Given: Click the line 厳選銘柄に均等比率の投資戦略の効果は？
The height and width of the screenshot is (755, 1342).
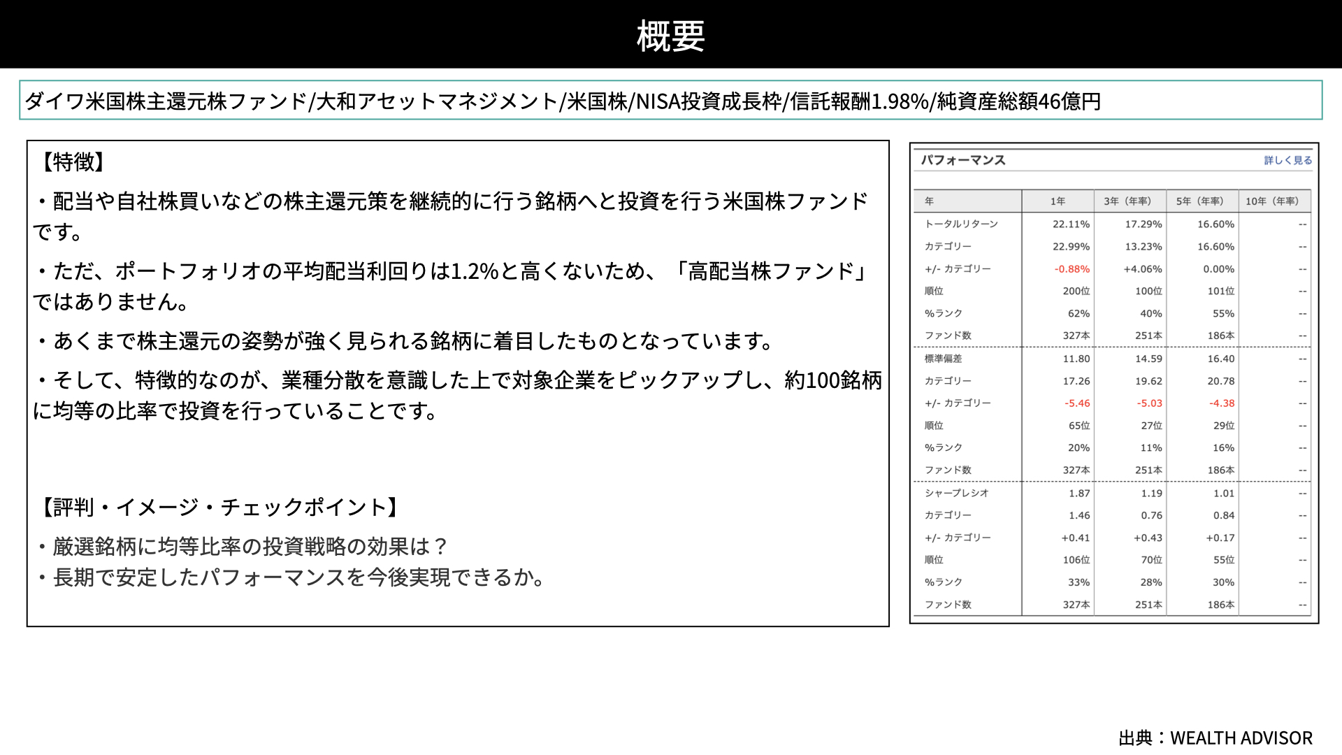Looking at the screenshot, I should pos(242,546).
